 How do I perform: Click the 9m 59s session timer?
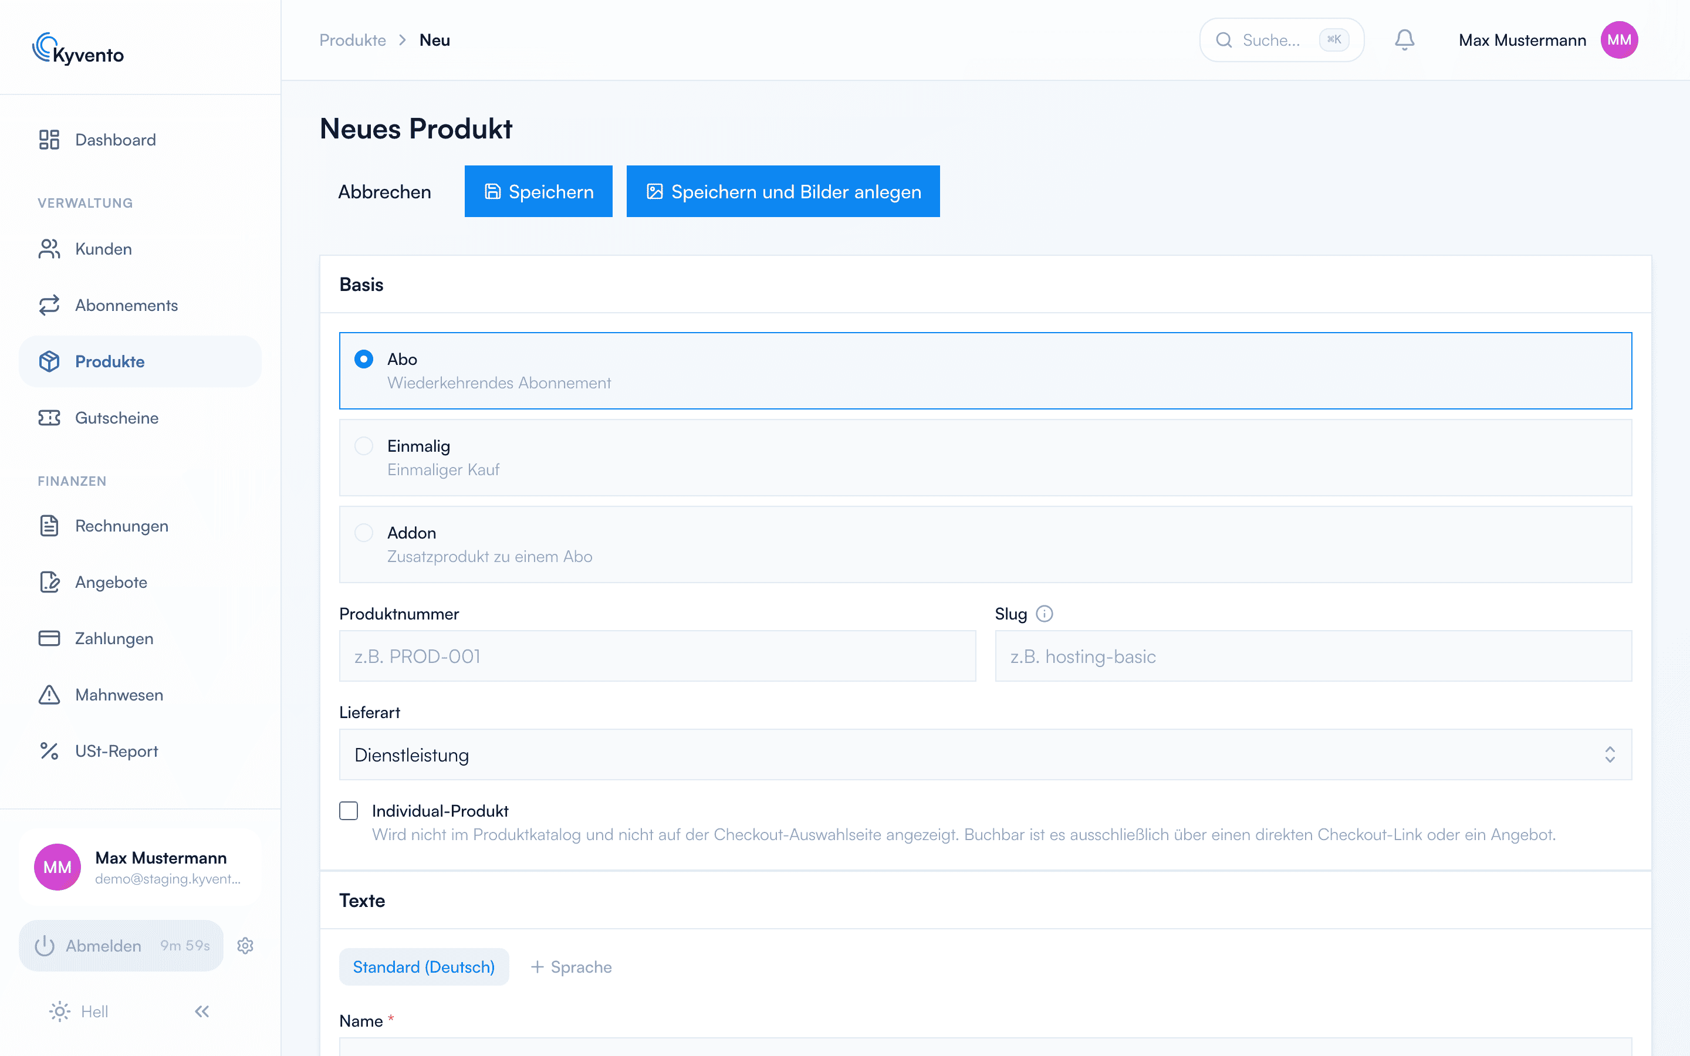coord(185,945)
